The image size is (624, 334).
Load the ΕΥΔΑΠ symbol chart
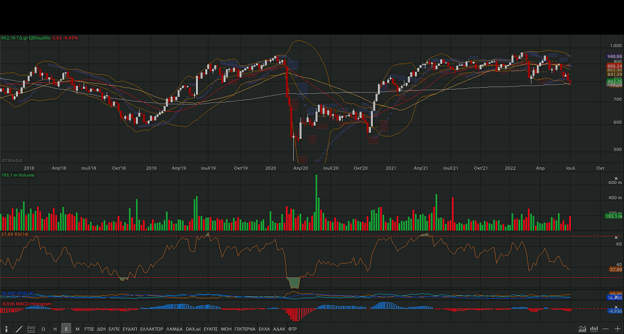[x=130, y=329]
